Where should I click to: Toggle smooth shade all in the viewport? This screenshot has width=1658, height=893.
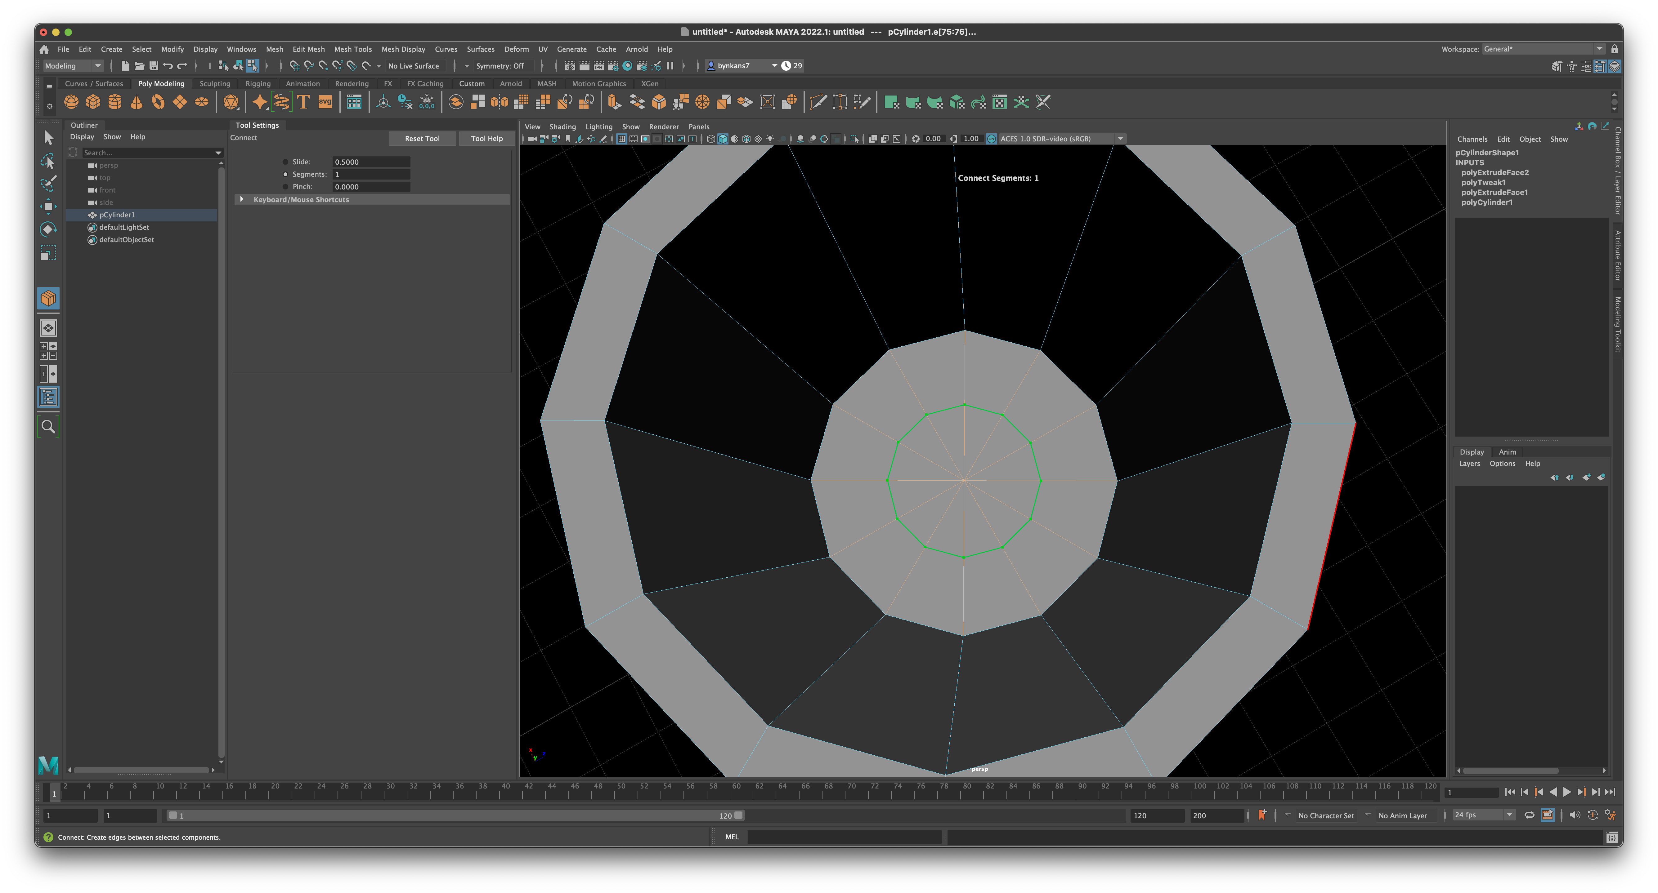(x=723, y=139)
